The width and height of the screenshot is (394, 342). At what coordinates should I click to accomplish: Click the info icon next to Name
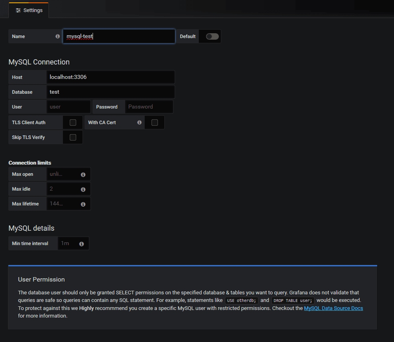click(58, 36)
